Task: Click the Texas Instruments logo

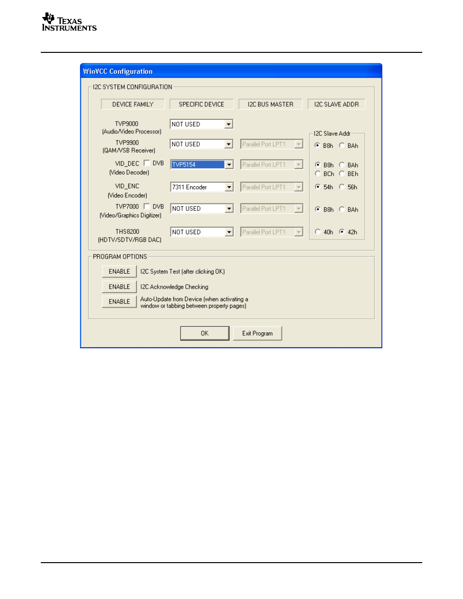Action: [x=69, y=22]
